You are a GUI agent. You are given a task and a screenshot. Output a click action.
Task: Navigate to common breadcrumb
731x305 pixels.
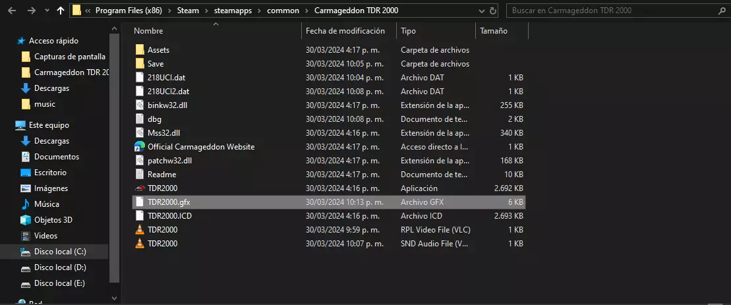[x=283, y=11]
